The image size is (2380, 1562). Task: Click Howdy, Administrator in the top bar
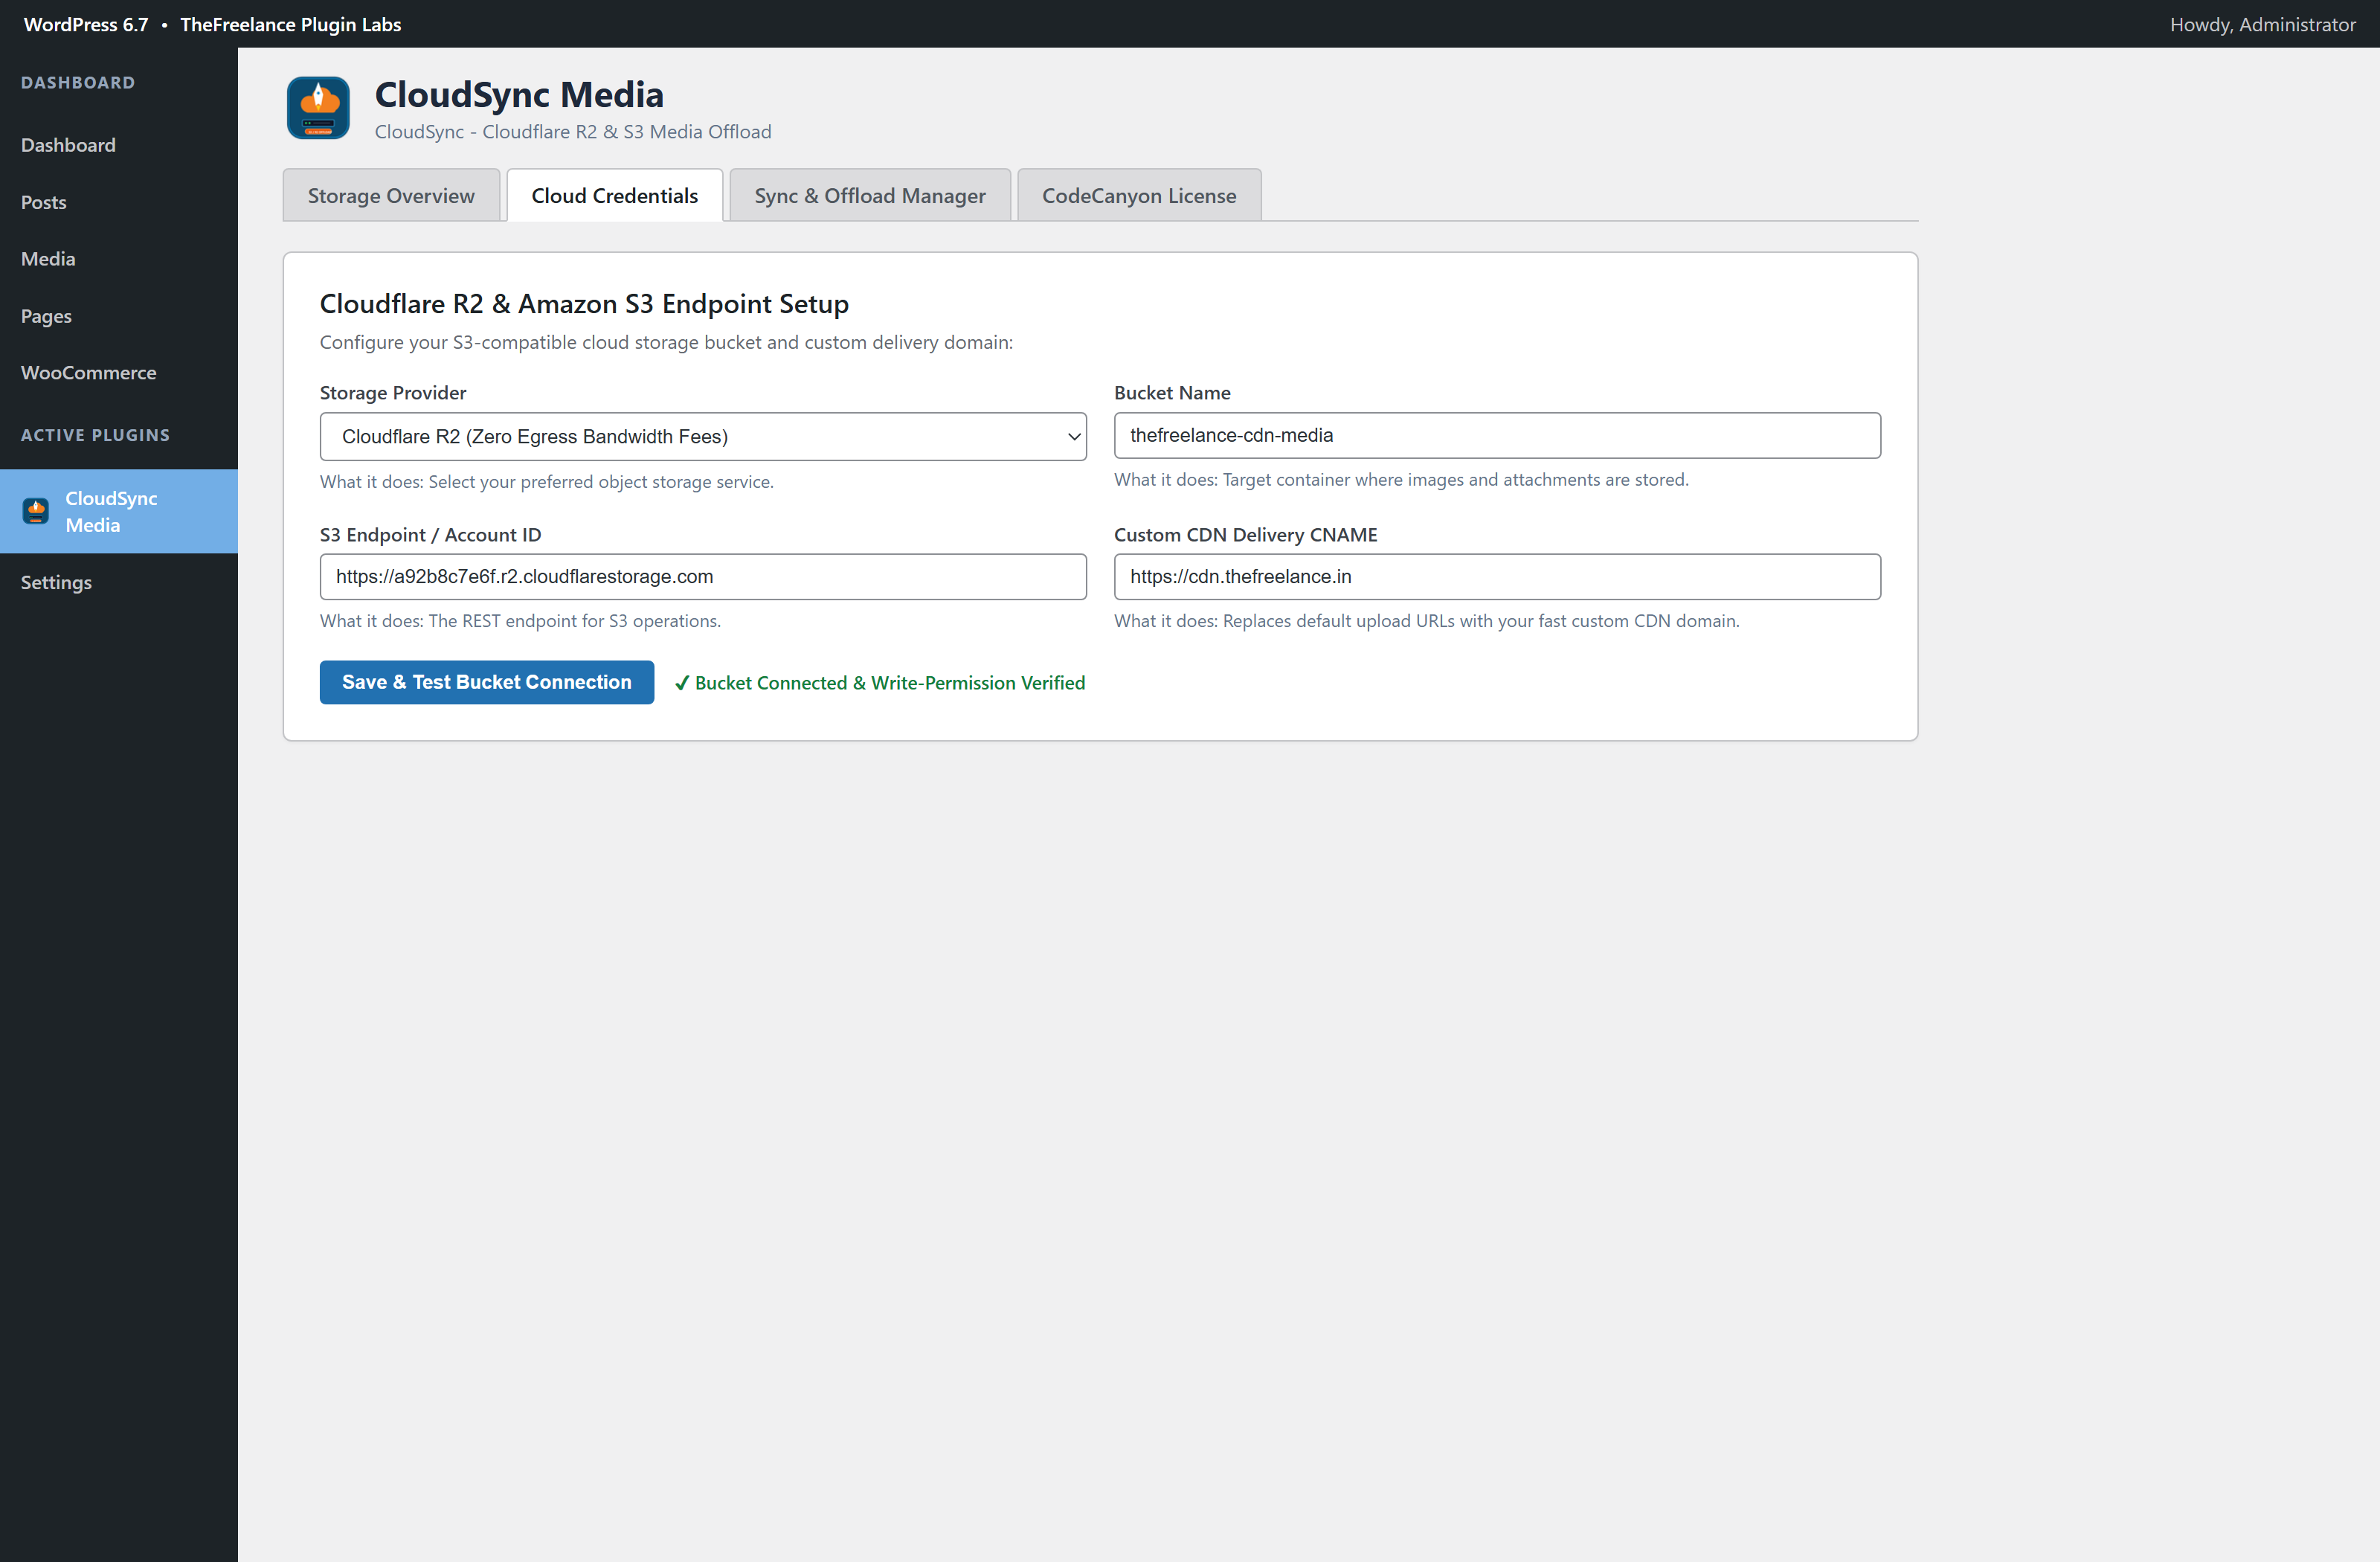point(2262,24)
